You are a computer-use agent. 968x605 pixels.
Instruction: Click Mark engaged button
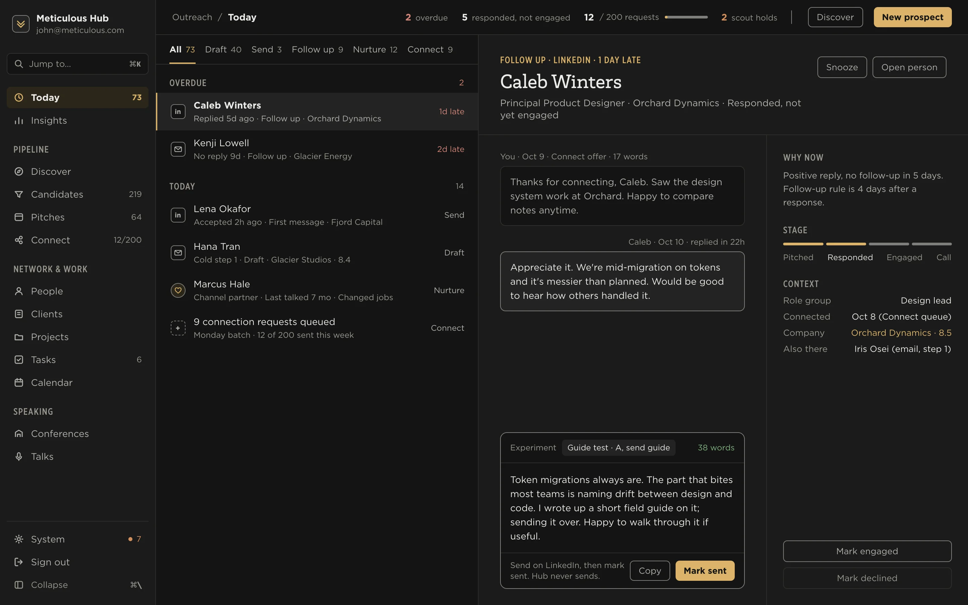(x=867, y=551)
